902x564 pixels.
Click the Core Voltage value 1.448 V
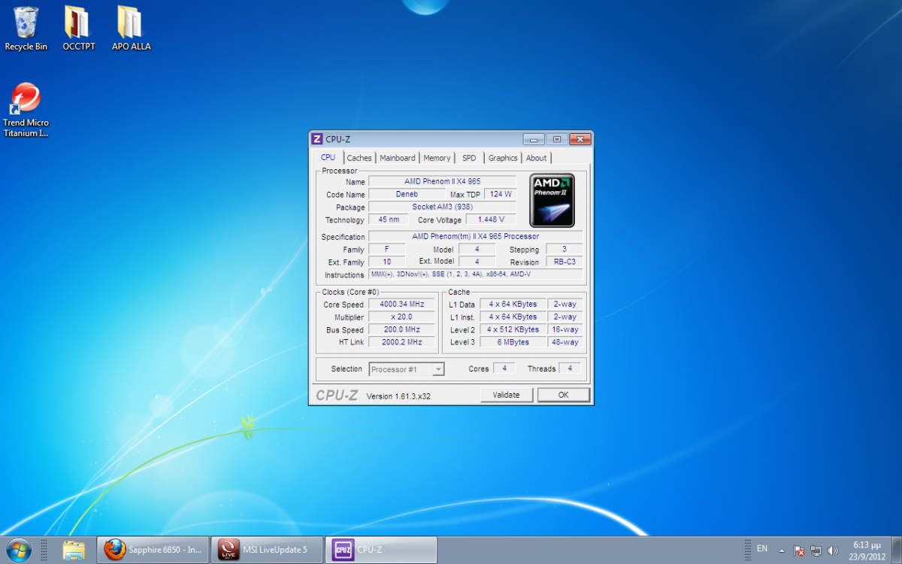(491, 220)
